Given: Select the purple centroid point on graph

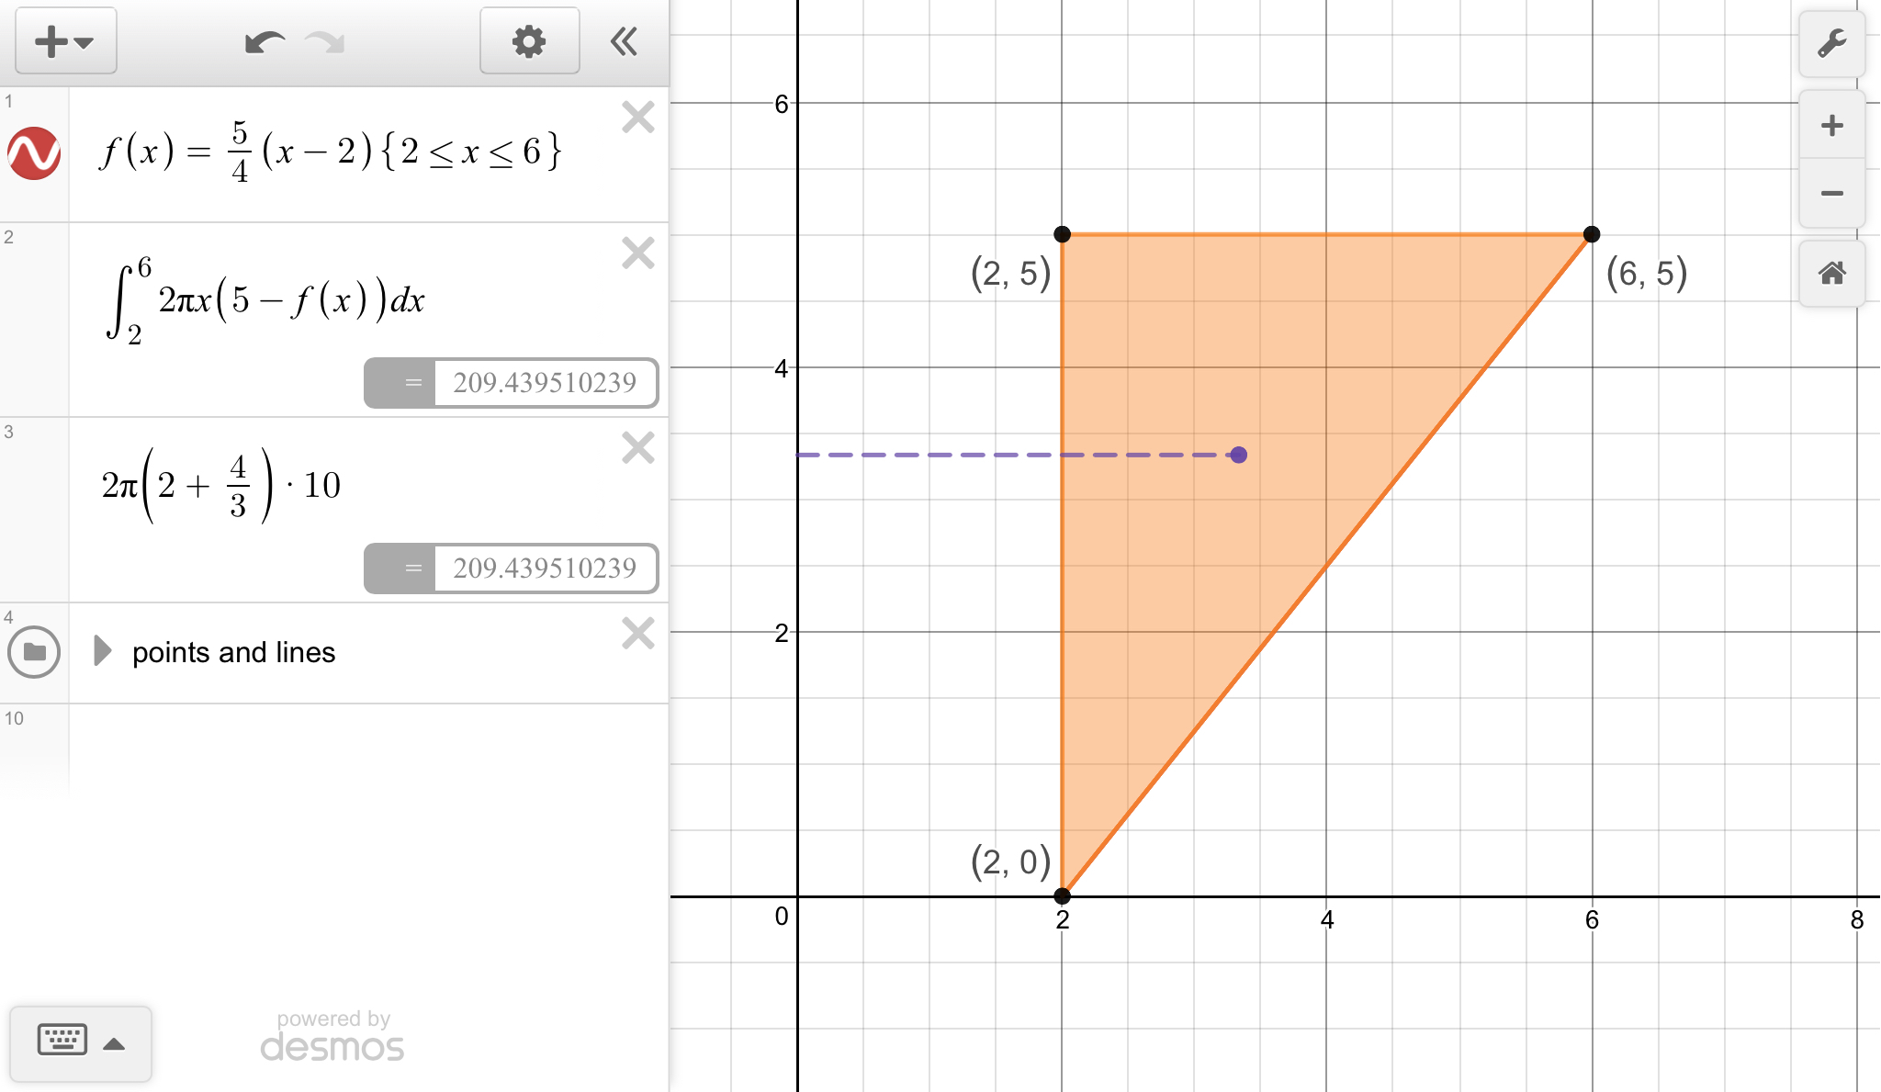Looking at the screenshot, I should [1239, 455].
